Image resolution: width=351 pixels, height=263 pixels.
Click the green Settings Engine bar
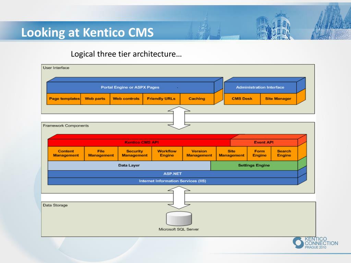254,165
